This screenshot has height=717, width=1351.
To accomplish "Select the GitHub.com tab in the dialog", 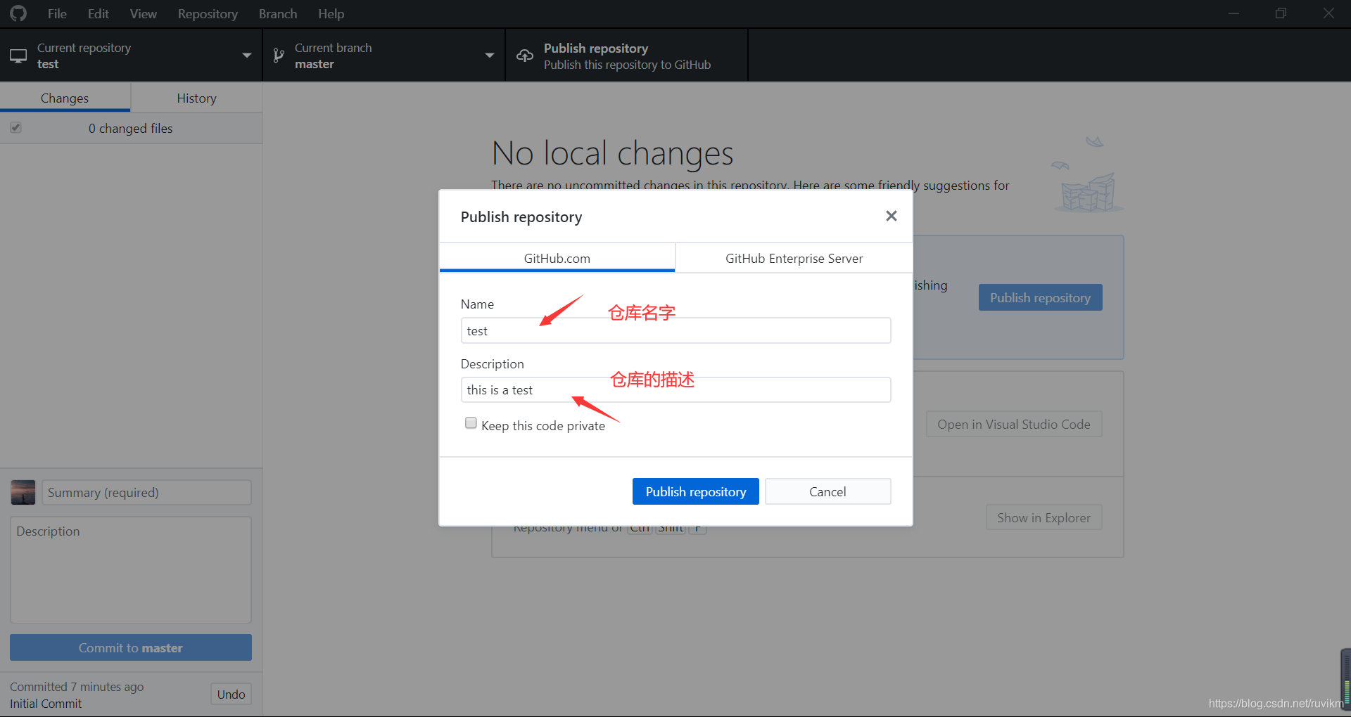I will [557, 258].
